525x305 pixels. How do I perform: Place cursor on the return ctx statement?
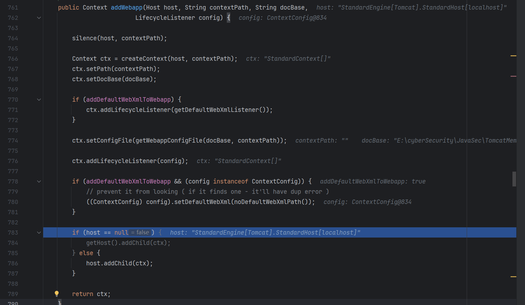coord(91,294)
